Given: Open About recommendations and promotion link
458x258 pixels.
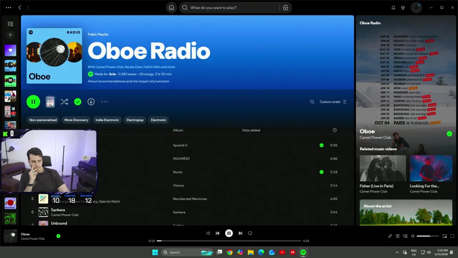Looking at the screenshot, I should point(128,81).
